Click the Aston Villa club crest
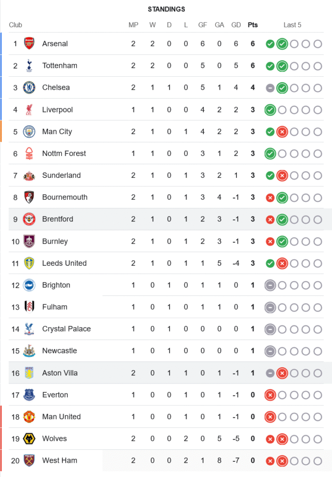 coord(29,373)
